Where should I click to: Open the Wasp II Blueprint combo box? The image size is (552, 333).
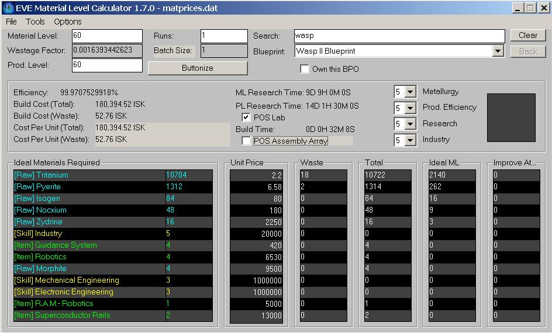(x=399, y=51)
